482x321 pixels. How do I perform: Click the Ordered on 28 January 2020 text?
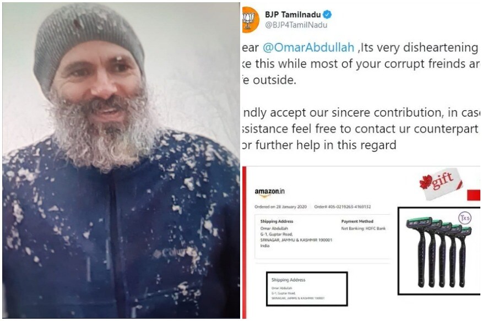click(x=280, y=206)
